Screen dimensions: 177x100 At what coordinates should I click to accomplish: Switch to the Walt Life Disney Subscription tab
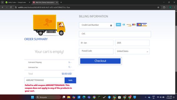[45, 2]
